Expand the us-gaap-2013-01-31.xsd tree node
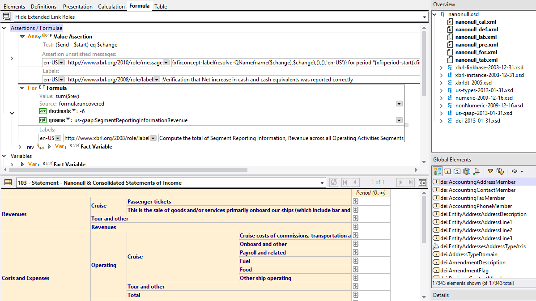This screenshot has height=301, width=536. [x=441, y=113]
